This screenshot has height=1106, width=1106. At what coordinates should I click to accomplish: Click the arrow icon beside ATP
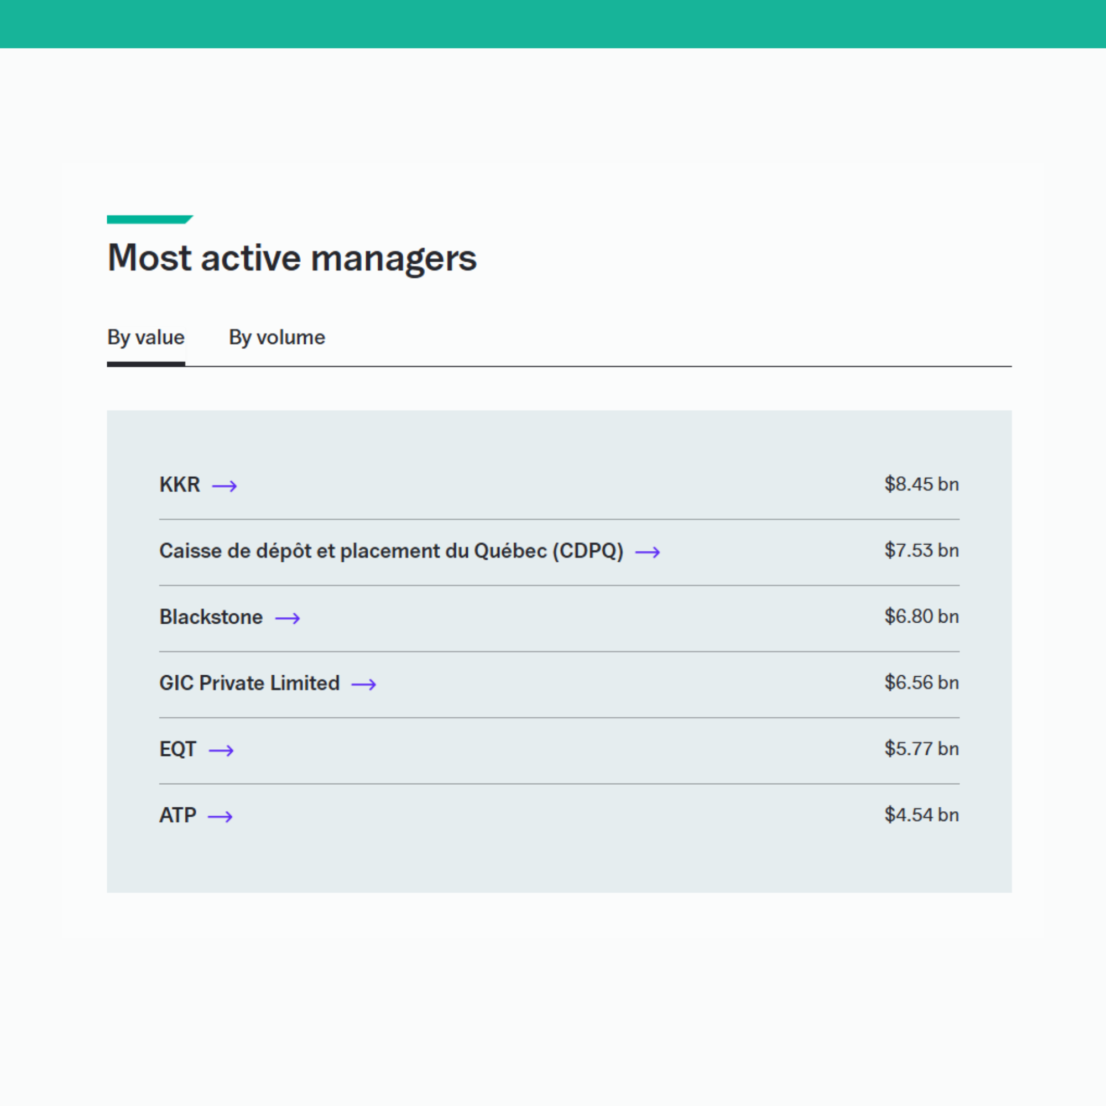coord(220,816)
